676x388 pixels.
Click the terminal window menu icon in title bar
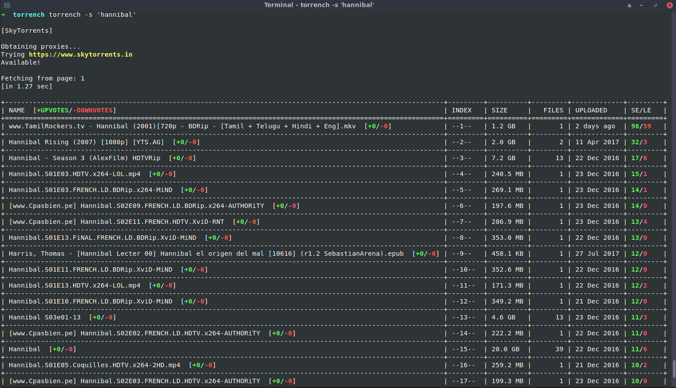(x=7, y=5)
